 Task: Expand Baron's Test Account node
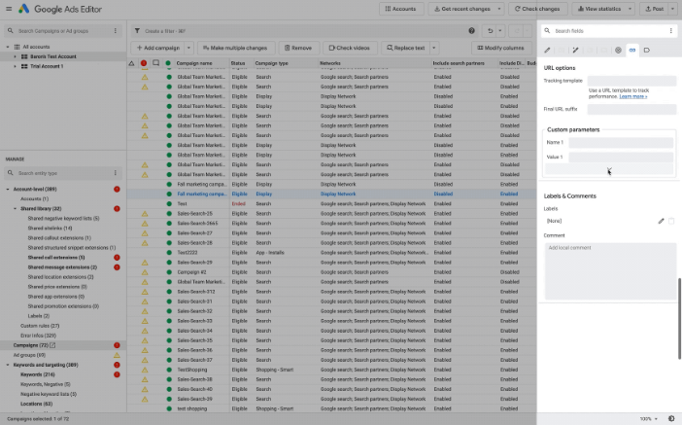coord(15,56)
